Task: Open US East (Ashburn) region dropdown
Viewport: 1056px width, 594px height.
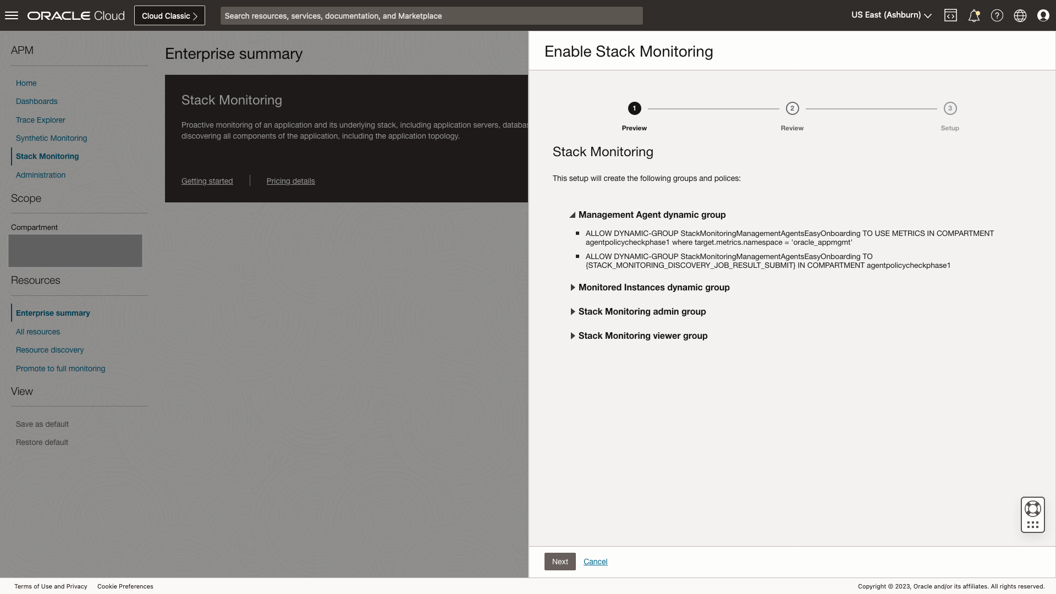Action: click(x=891, y=15)
